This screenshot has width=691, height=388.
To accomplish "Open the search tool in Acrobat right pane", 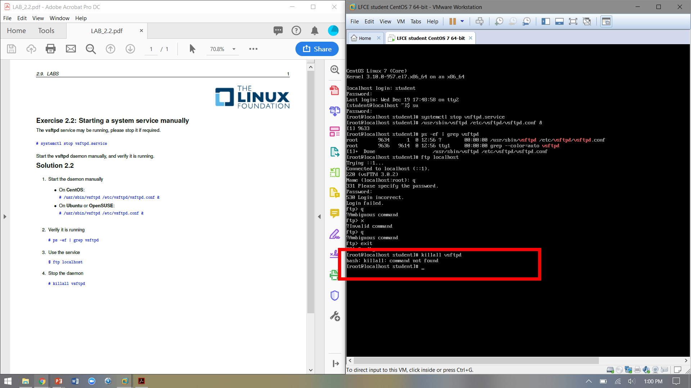I will point(335,69).
